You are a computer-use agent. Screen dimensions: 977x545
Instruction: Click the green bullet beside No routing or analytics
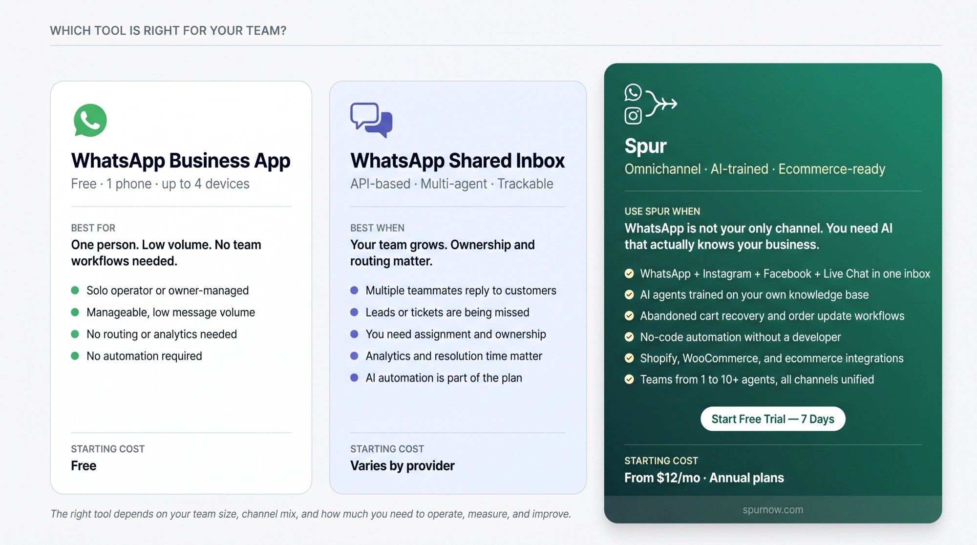point(75,334)
